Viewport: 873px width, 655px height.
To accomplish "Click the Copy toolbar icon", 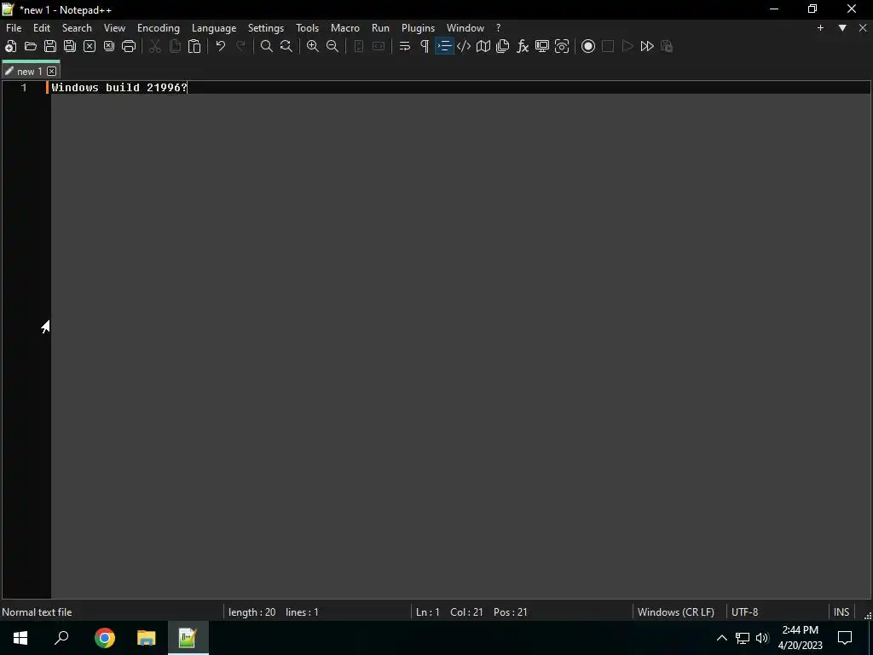I will point(175,46).
